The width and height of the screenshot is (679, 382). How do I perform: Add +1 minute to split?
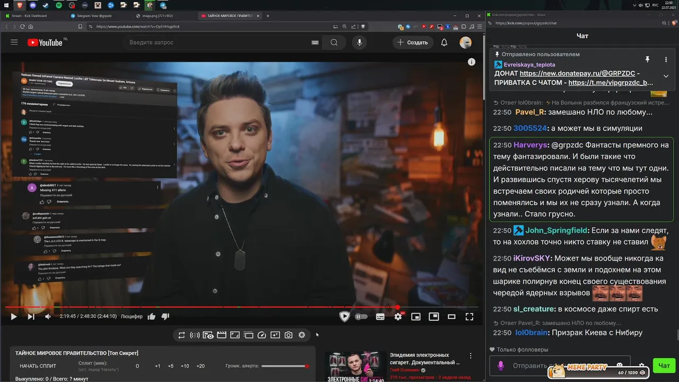[x=158, y=366]
